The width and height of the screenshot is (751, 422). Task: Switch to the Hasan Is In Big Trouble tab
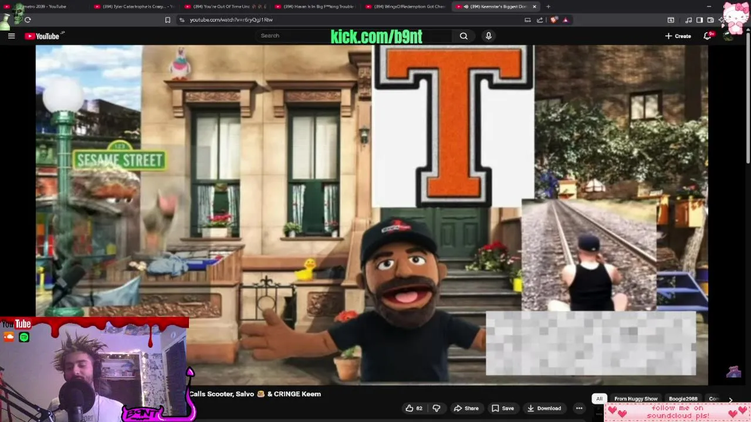(x=316, y=6)
